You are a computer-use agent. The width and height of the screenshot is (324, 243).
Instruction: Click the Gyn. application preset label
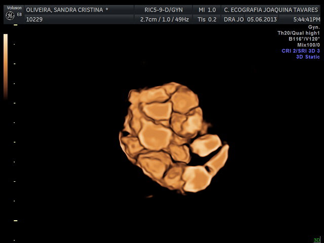pyautogui.click(x=313, y=27)
